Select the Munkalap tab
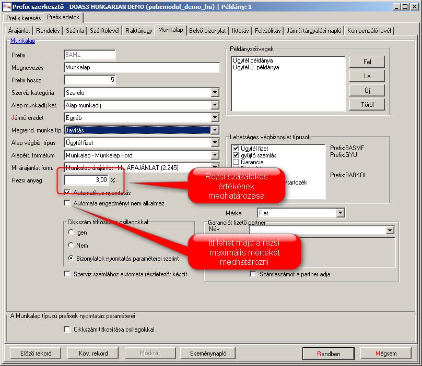Screen dimensions: 422x366 [171, 30]
